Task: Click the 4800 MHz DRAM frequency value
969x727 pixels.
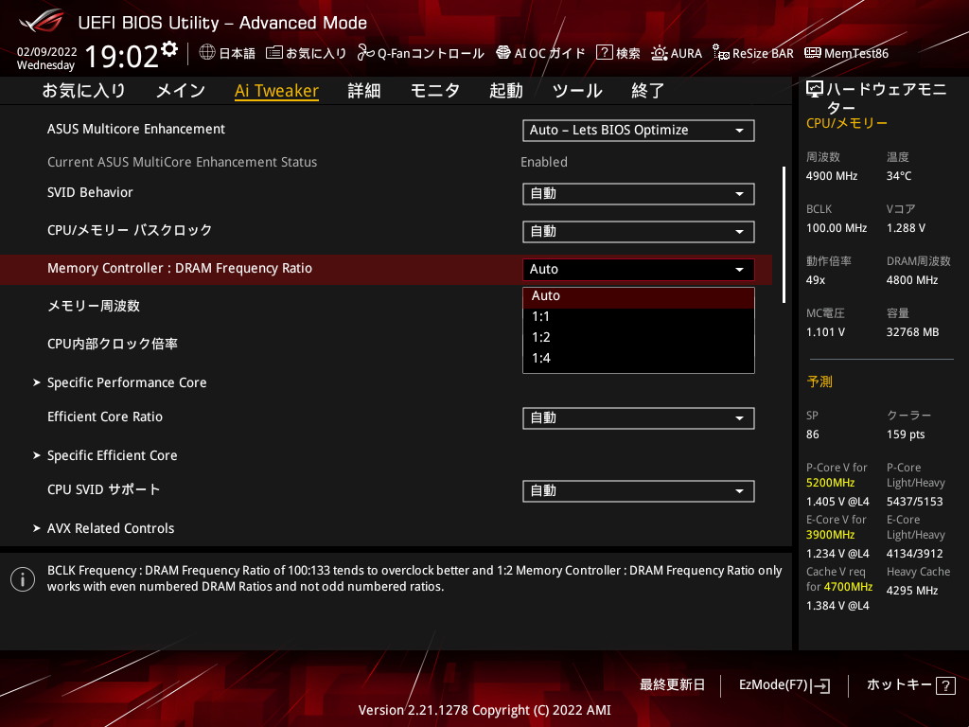Action: click(912, 280)
